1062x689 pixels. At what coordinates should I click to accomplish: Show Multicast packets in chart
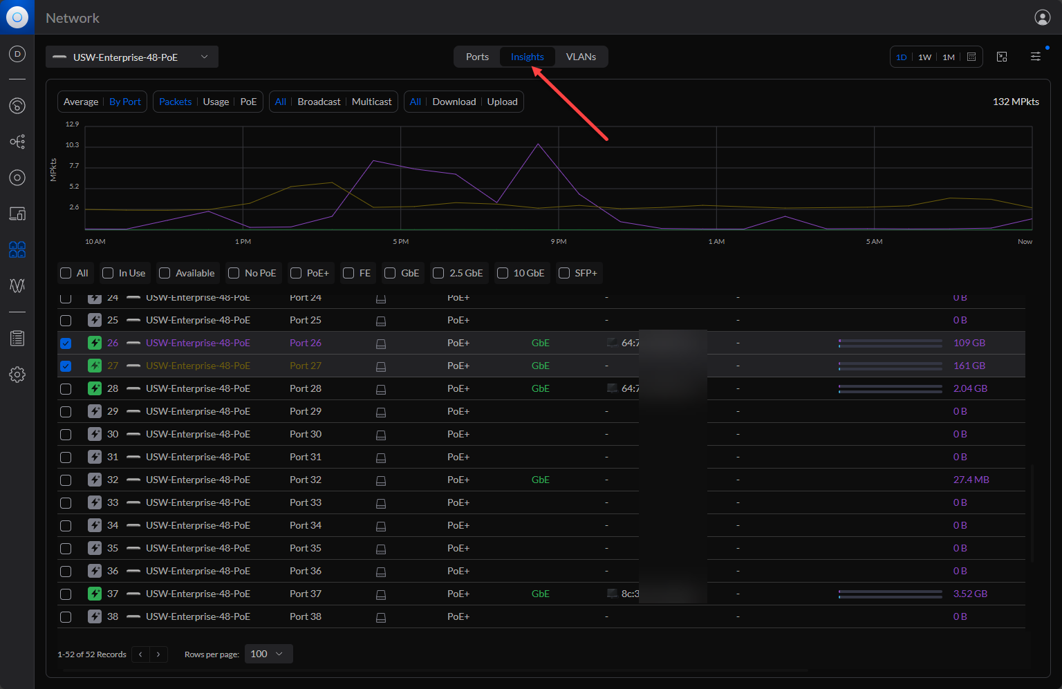pos(371,102)
